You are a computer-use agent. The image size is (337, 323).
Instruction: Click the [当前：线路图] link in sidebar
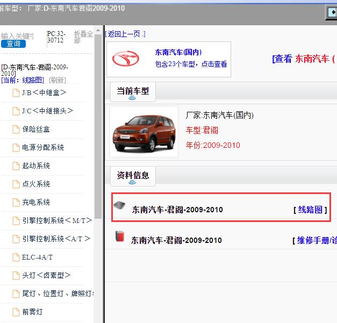click(23, 81)
